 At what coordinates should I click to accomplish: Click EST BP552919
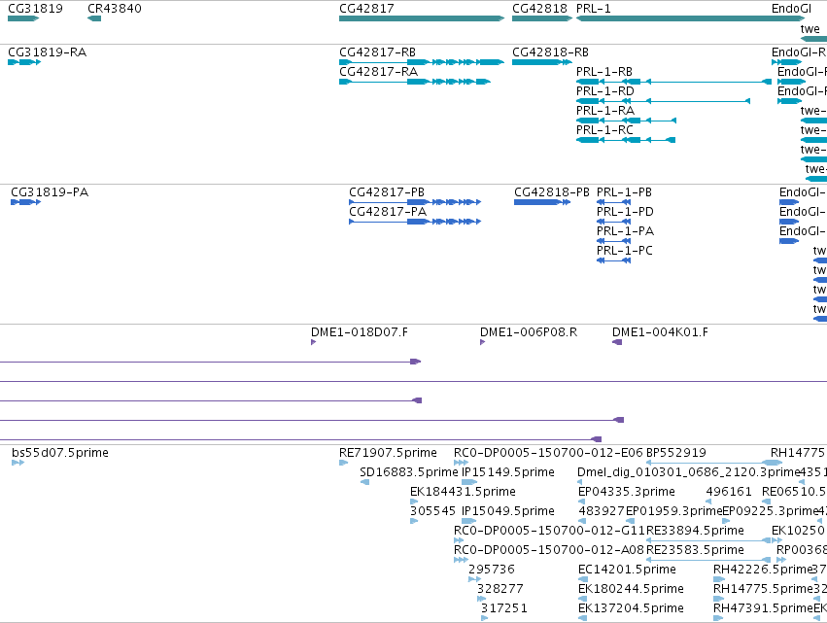714,464
